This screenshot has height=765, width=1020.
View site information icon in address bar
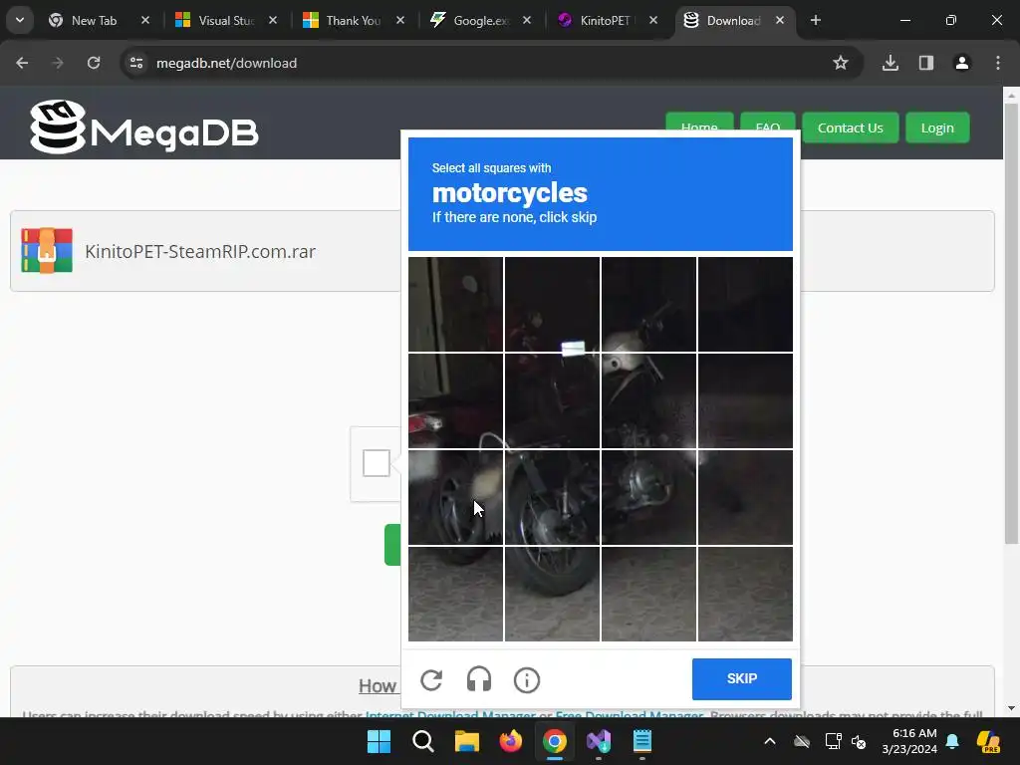coord(136,63)
